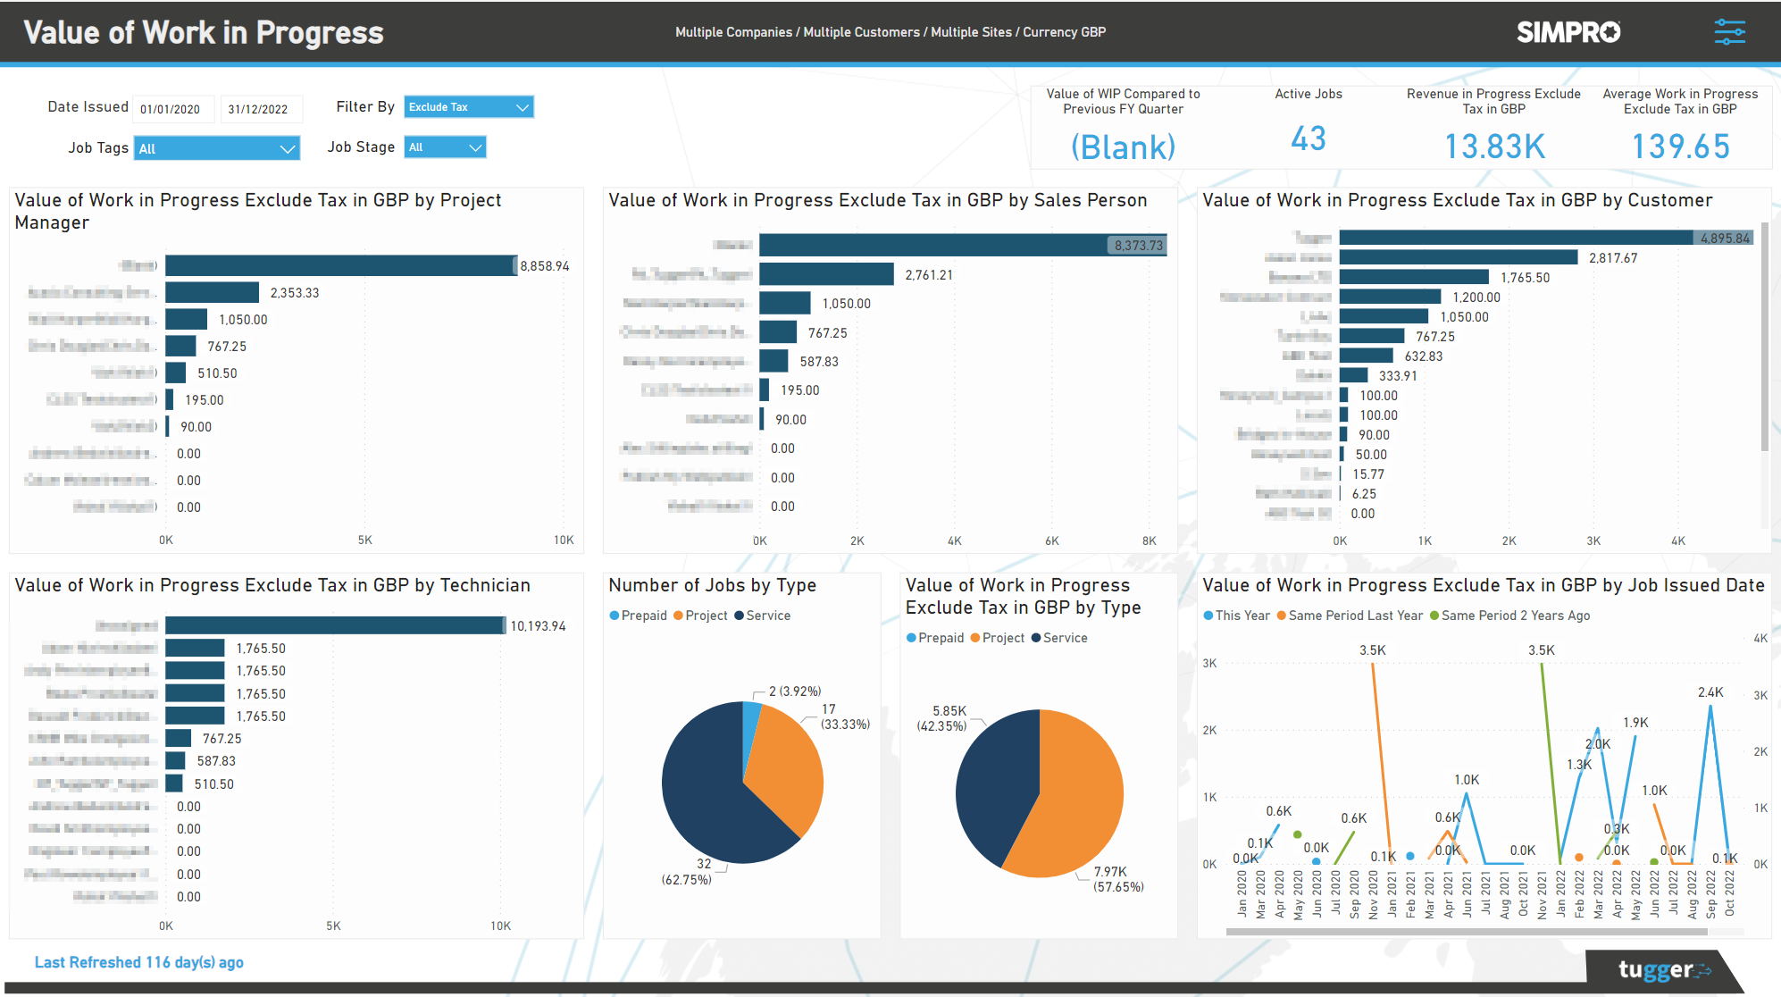The height and width of the screenshot is (997, 1781).
Task: Toggle the Prepaid legend in Number of Jobs
Action: tap(638, 615)
